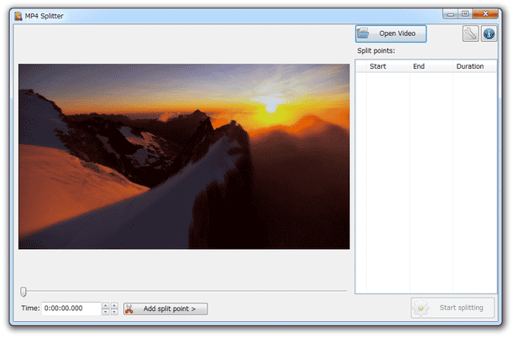Click the Open Video button
Viewport: 513px width, 337px height.
390,34
